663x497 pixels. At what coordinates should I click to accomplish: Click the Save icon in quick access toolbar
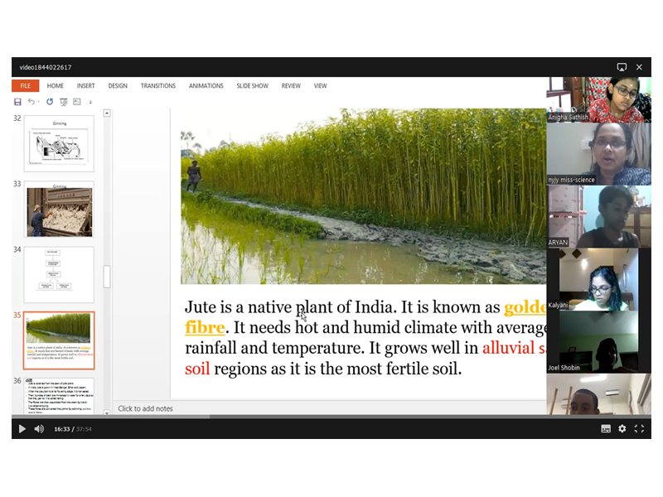point(17,102)
